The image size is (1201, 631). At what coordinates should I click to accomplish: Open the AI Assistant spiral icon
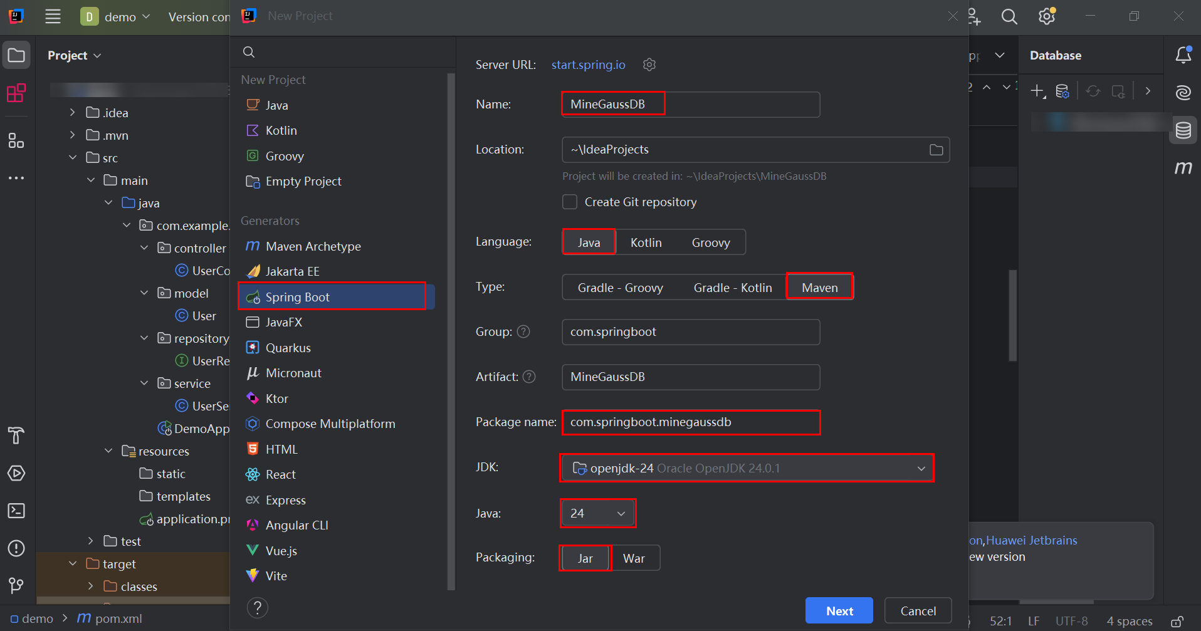[x=1183, y=93]
